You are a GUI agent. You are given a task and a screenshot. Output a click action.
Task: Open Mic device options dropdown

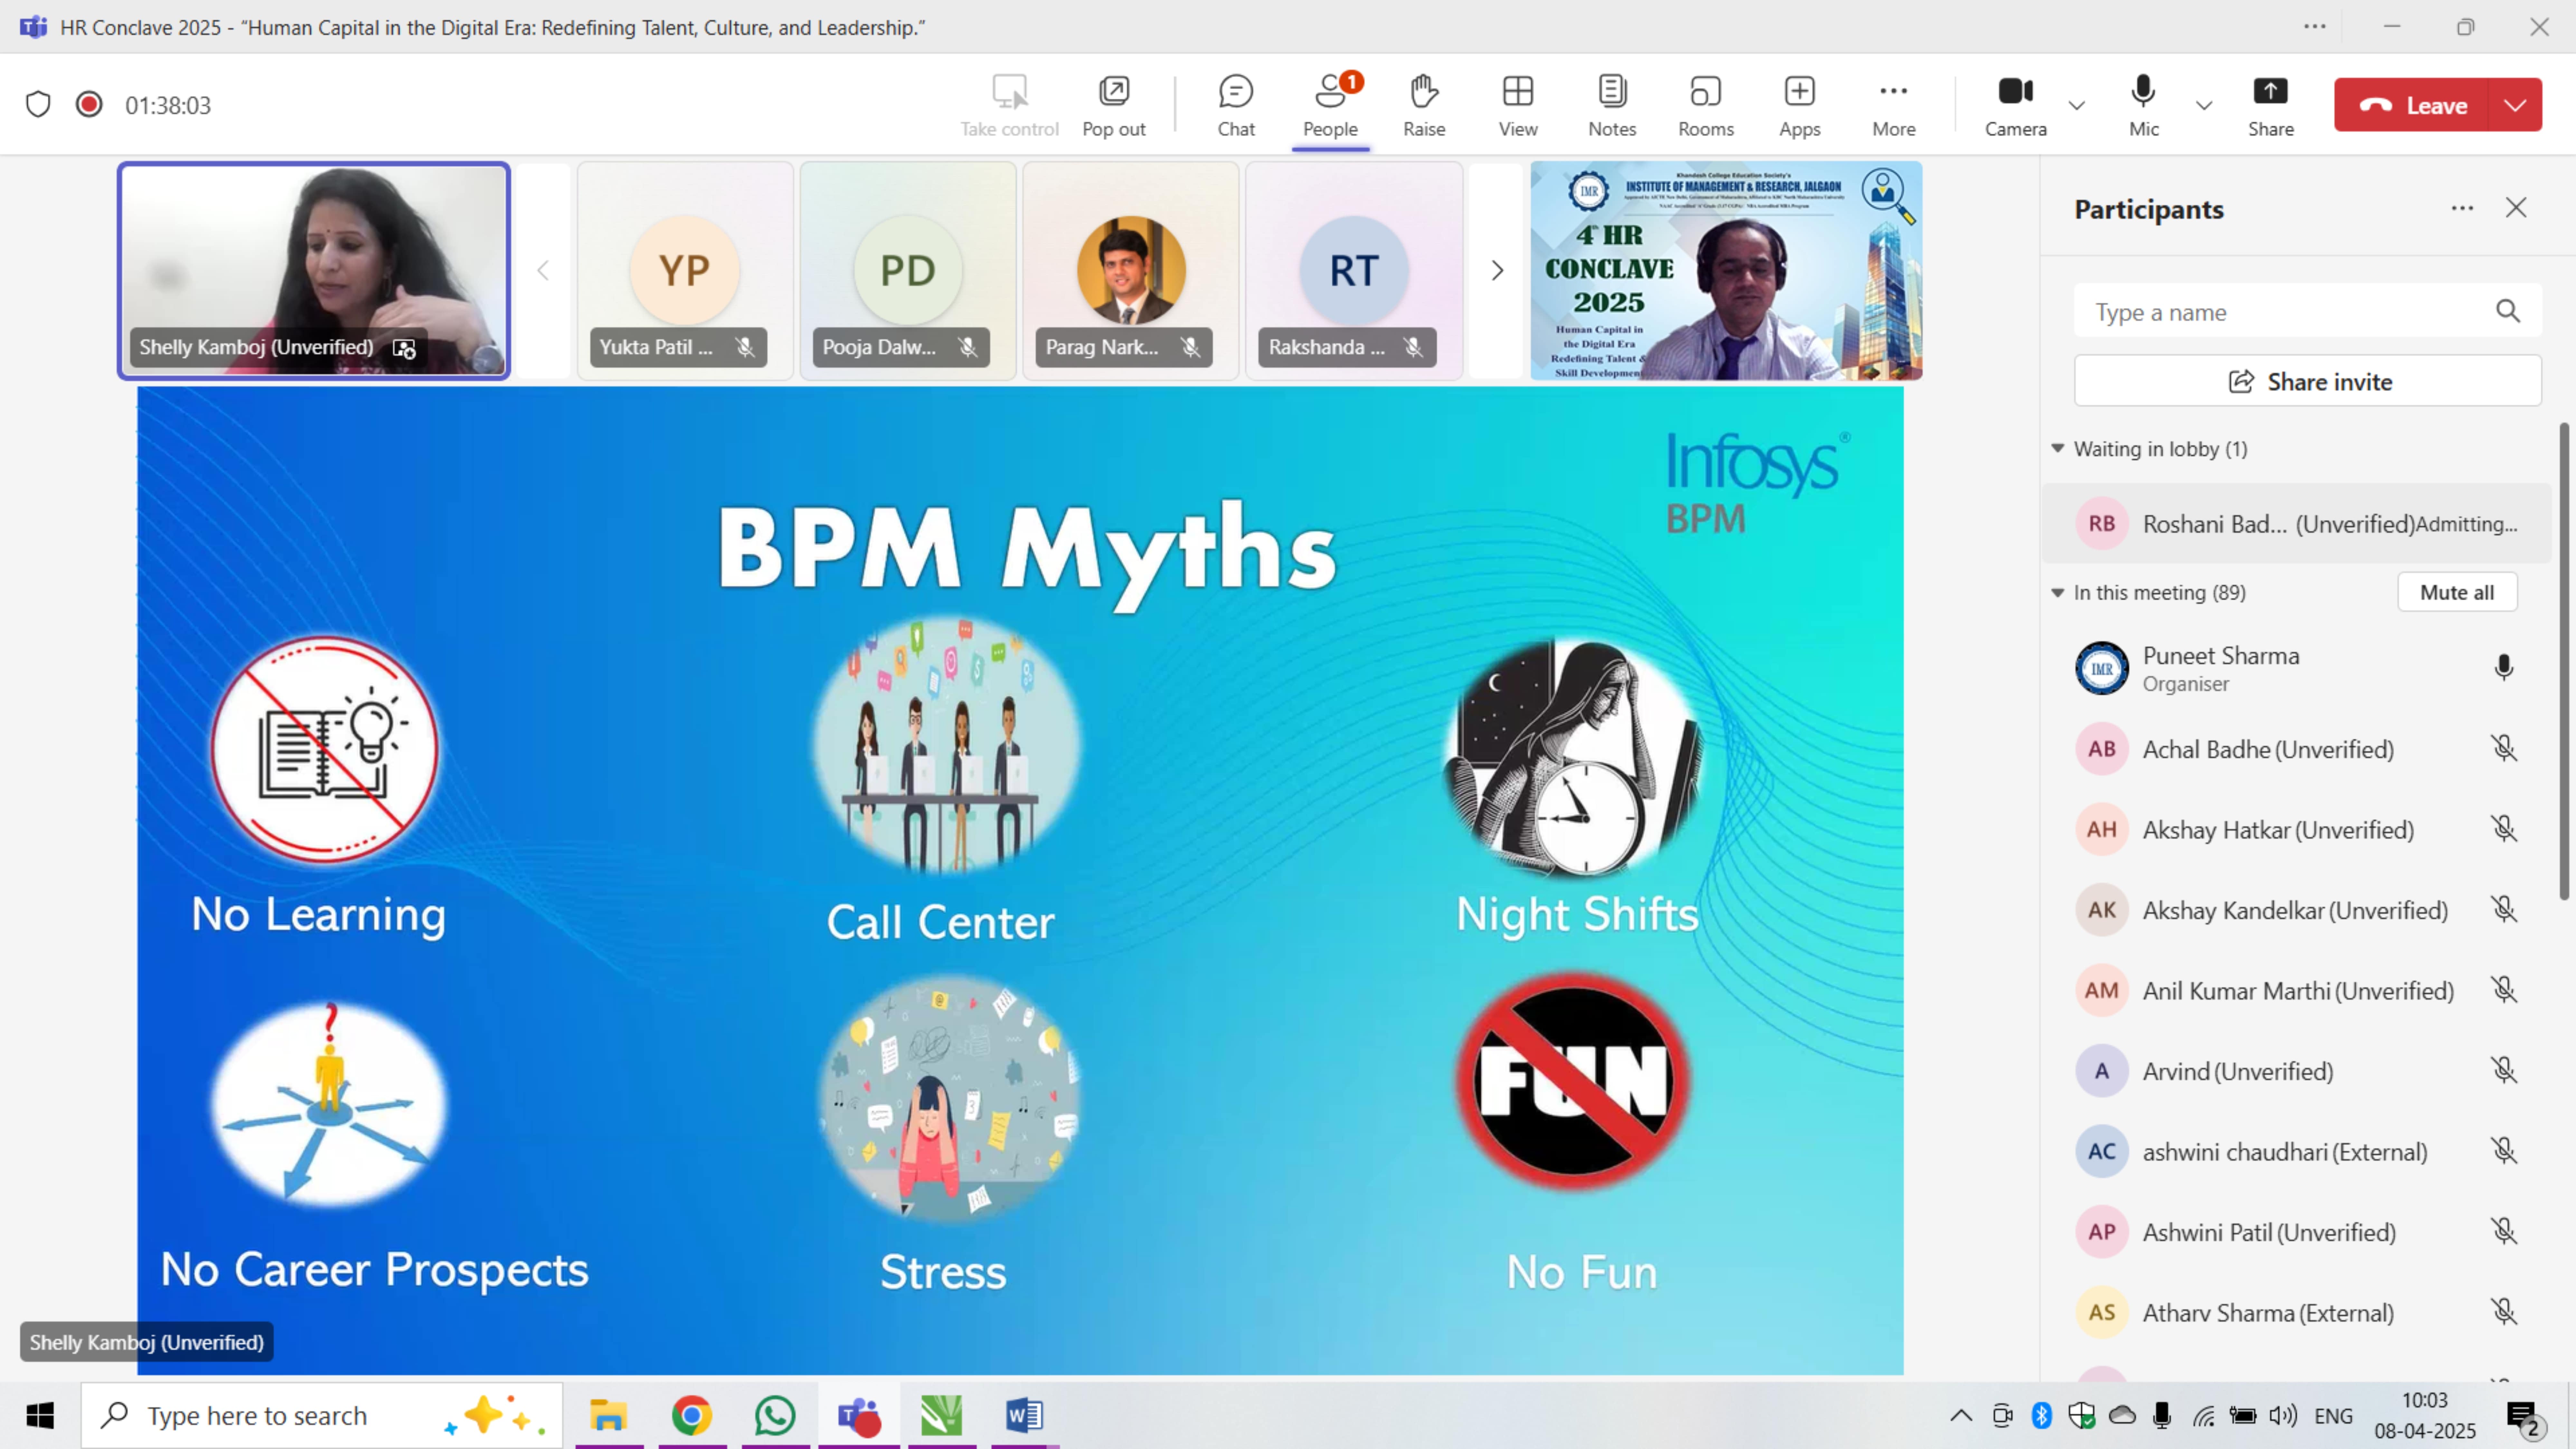pyautogui.click(x=2204, y=105)
